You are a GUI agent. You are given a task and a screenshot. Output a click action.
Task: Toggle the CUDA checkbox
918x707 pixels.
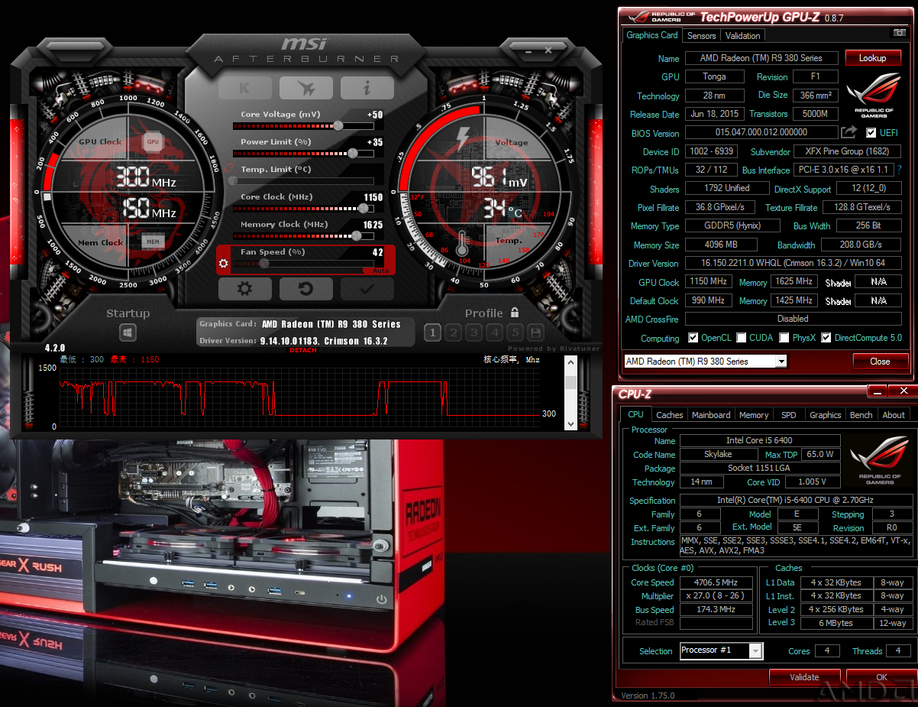742,338
